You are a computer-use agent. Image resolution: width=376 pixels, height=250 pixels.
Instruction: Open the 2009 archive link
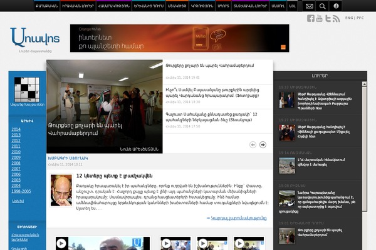click(16, 157)
